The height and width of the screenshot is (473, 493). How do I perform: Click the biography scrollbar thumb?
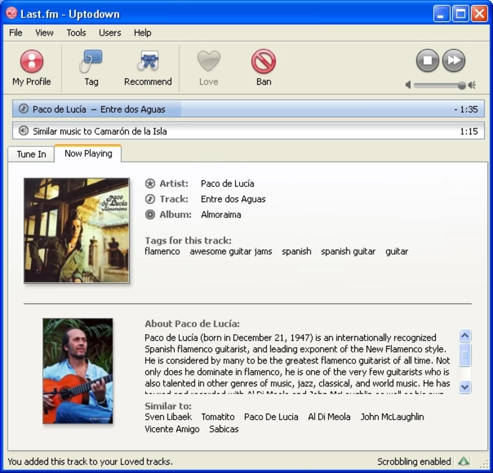click(465, 355)
